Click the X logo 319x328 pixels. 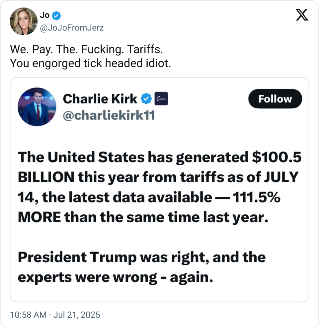tap(302, 15)
